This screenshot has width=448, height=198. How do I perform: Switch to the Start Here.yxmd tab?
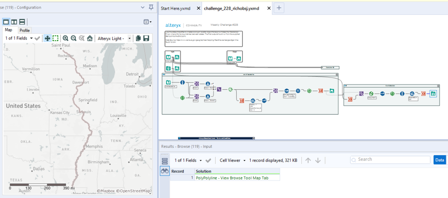[175, 8]
